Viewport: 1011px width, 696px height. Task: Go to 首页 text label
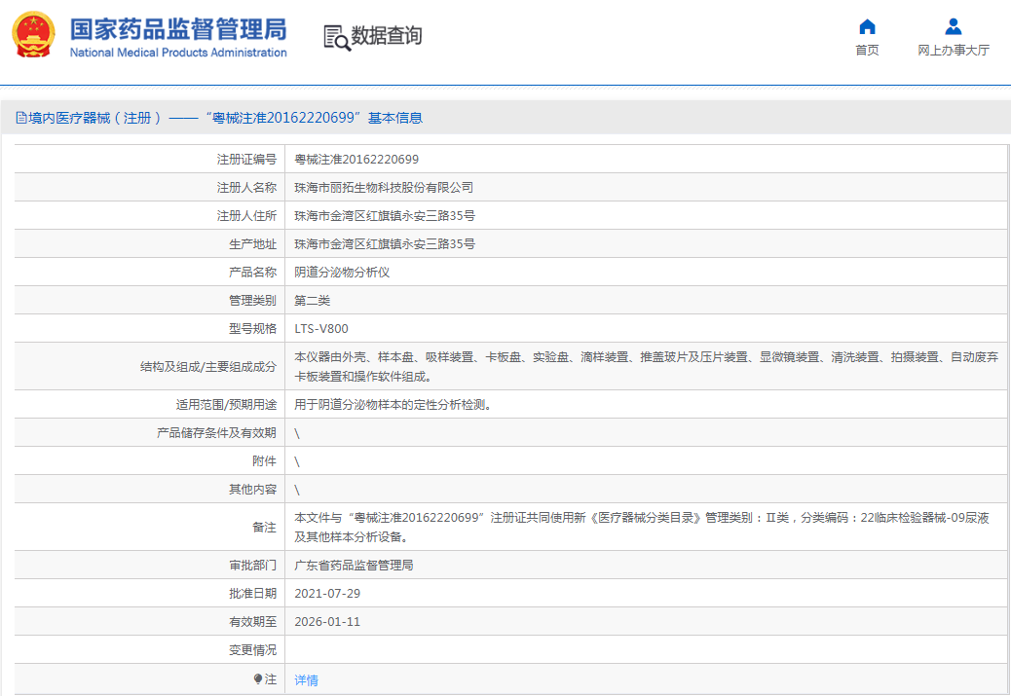coord(867,51)
